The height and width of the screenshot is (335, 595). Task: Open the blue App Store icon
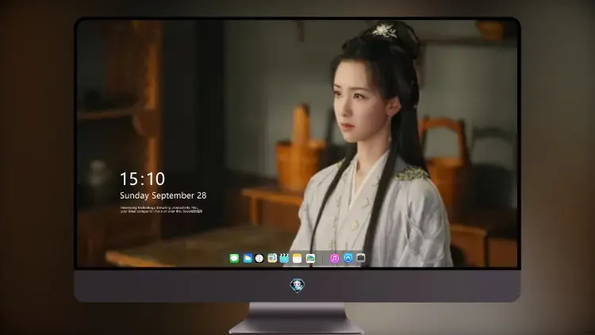[x=348, y=258]
